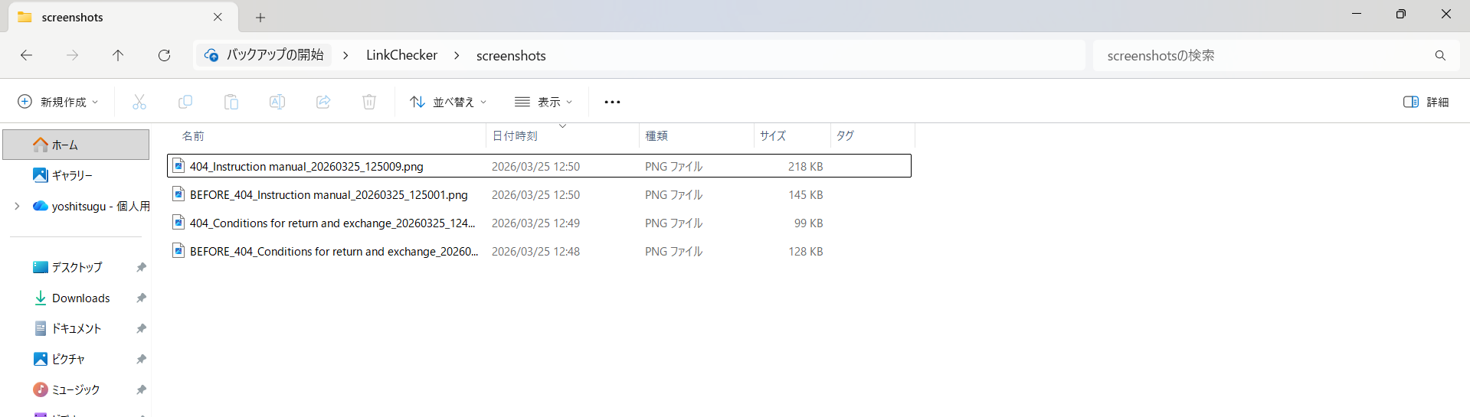Click PNG icon of BEFORE_404_Instruction manual file
This screenshot has height=417, width=1470.
coord(178,194)
